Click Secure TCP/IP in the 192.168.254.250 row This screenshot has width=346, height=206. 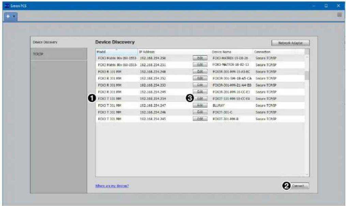(x=266, y=58)
